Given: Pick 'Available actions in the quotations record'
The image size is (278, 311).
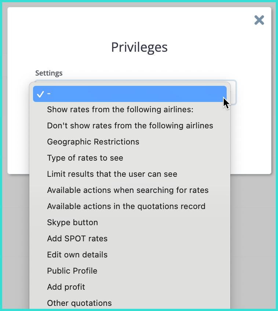Looking at the screenshot, I should [126, 206].
